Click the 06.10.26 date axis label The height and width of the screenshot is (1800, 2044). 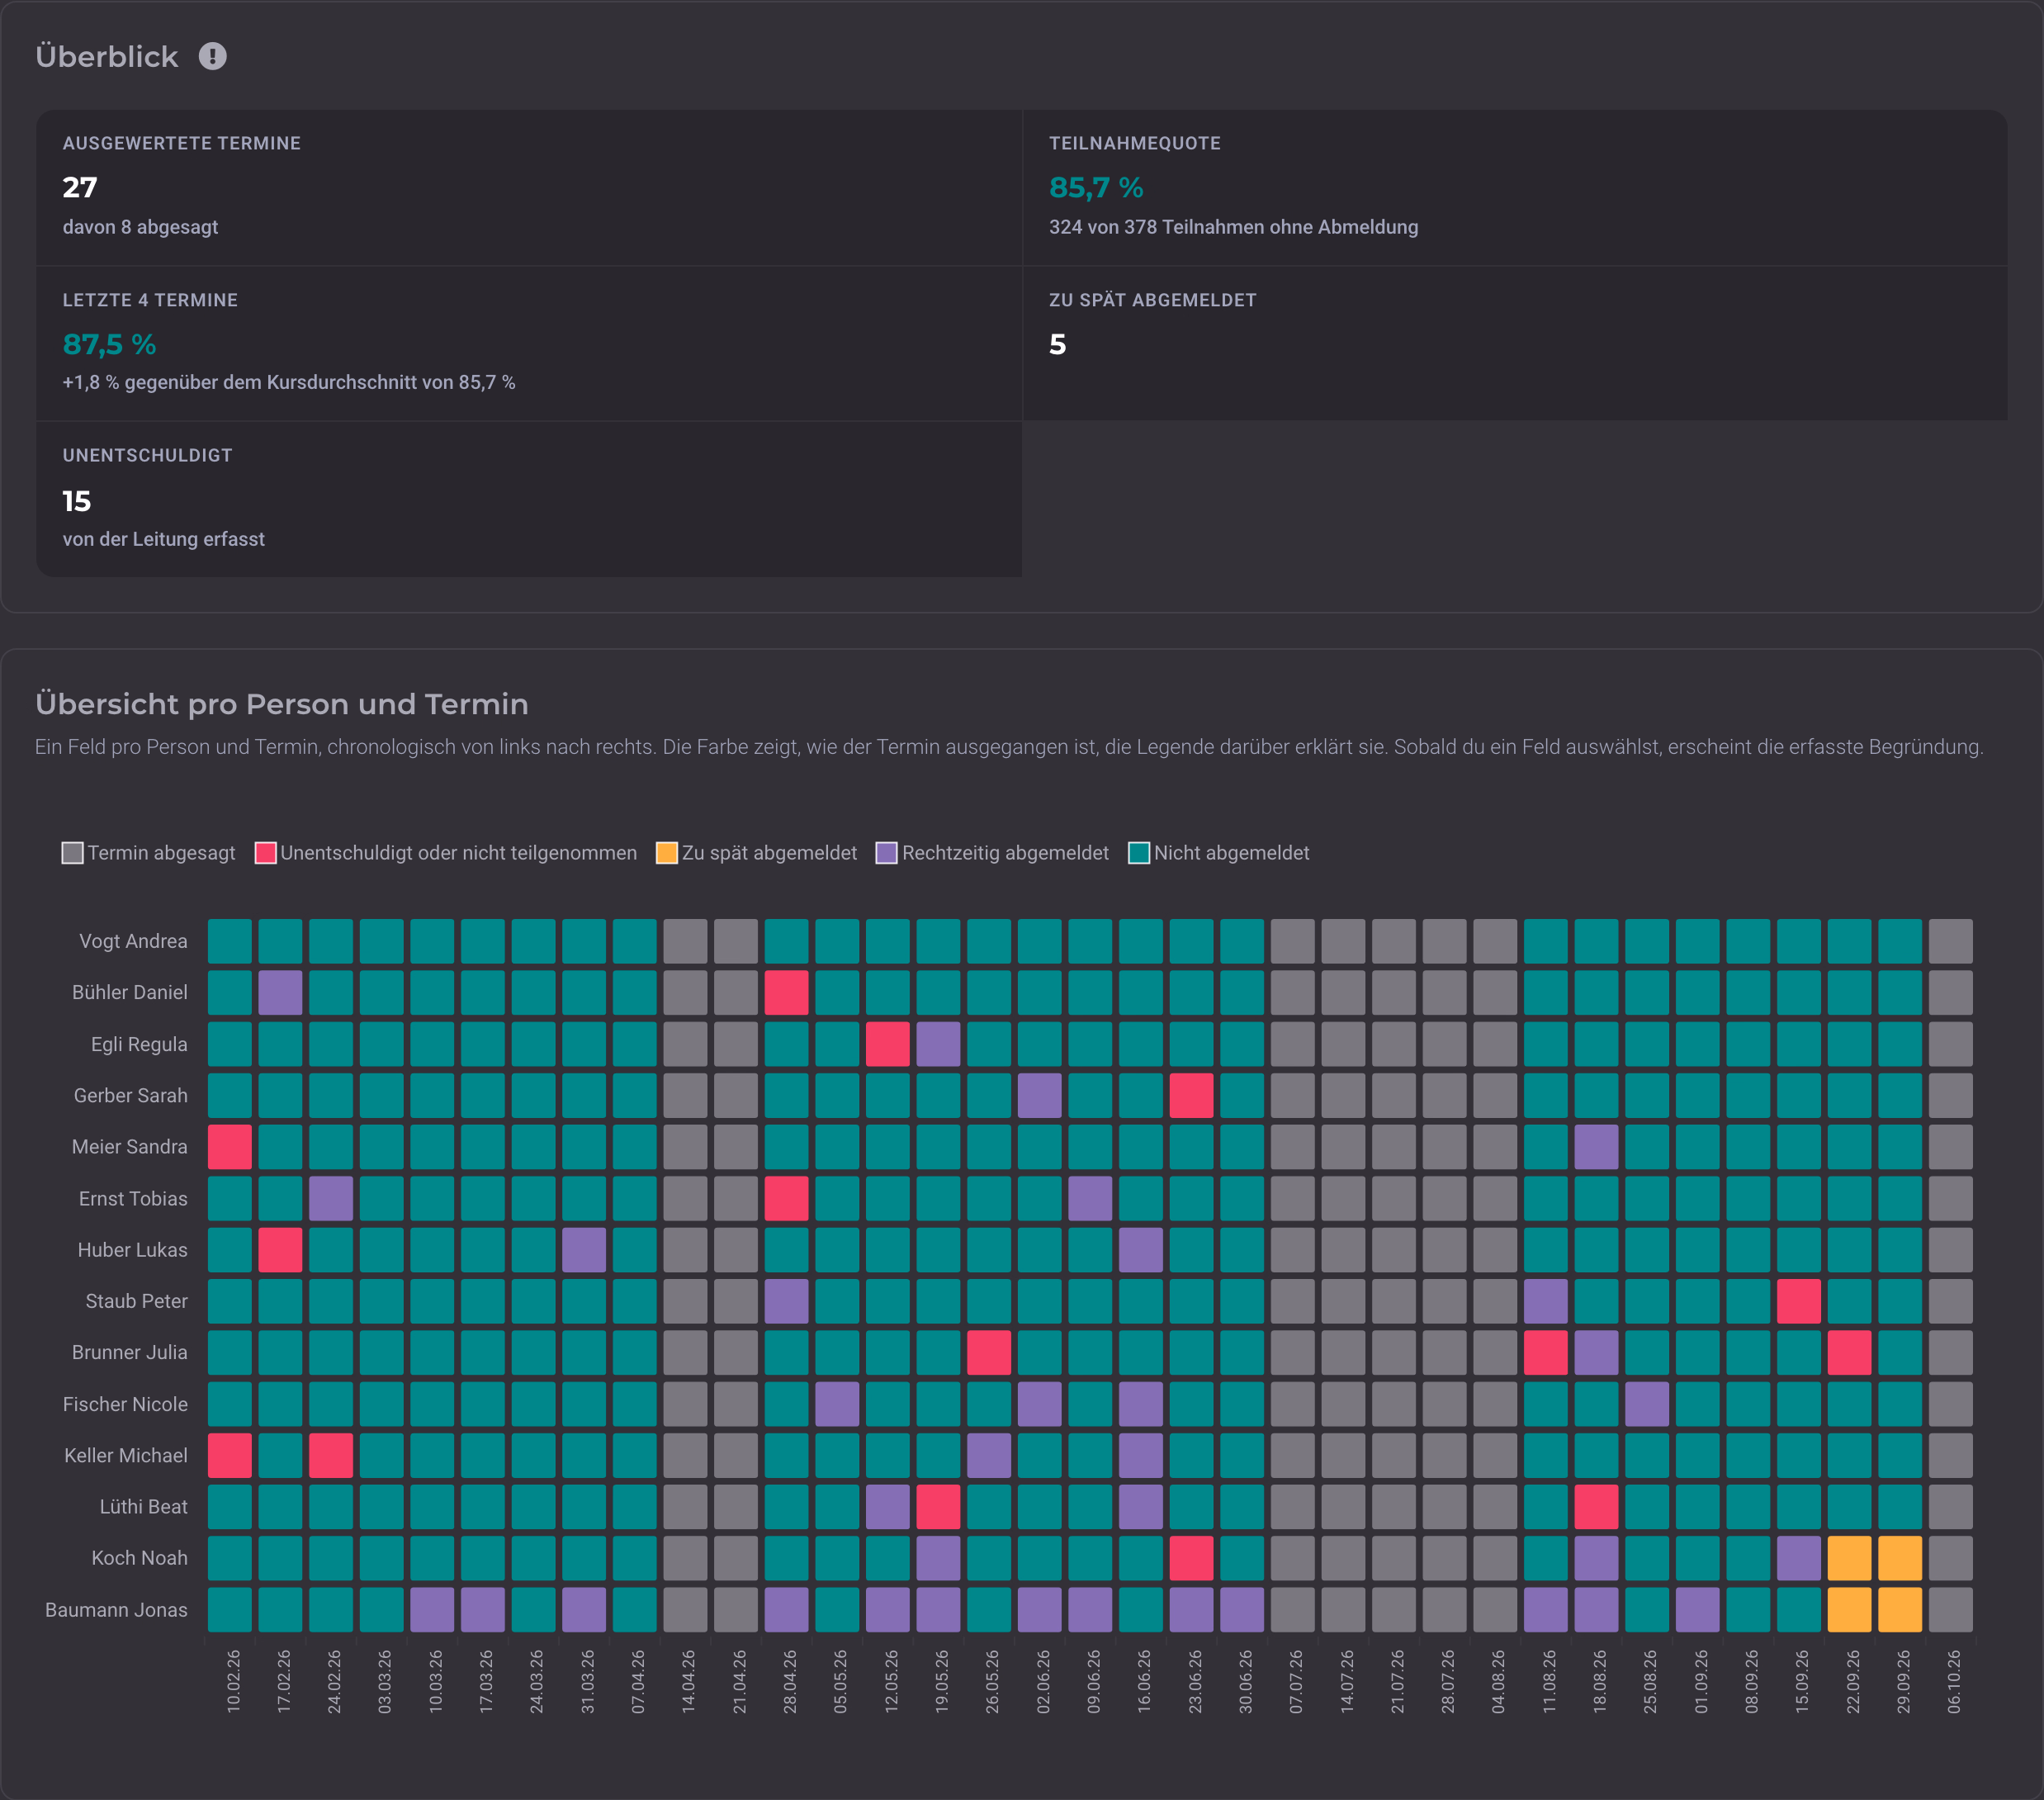(1954, 1682)
